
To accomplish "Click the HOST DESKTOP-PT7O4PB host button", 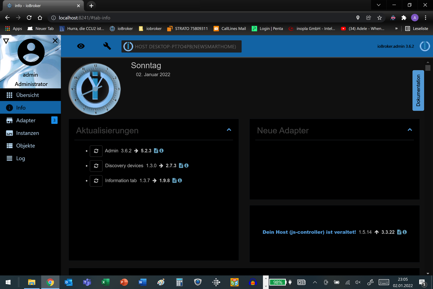I will (x=181, y=47).
